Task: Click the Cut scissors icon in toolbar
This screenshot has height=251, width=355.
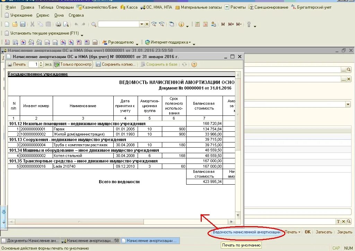Action: (x=32, y=24)
